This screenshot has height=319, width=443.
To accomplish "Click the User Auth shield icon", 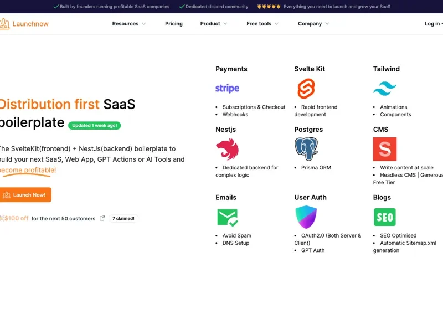I will click(x=306, y=217).
